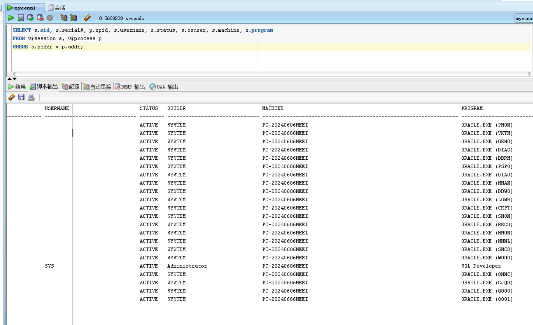533x325 pixels.
Task: Click ORACLE.EXE (SMON) in the output
Action: click(487, 216)
